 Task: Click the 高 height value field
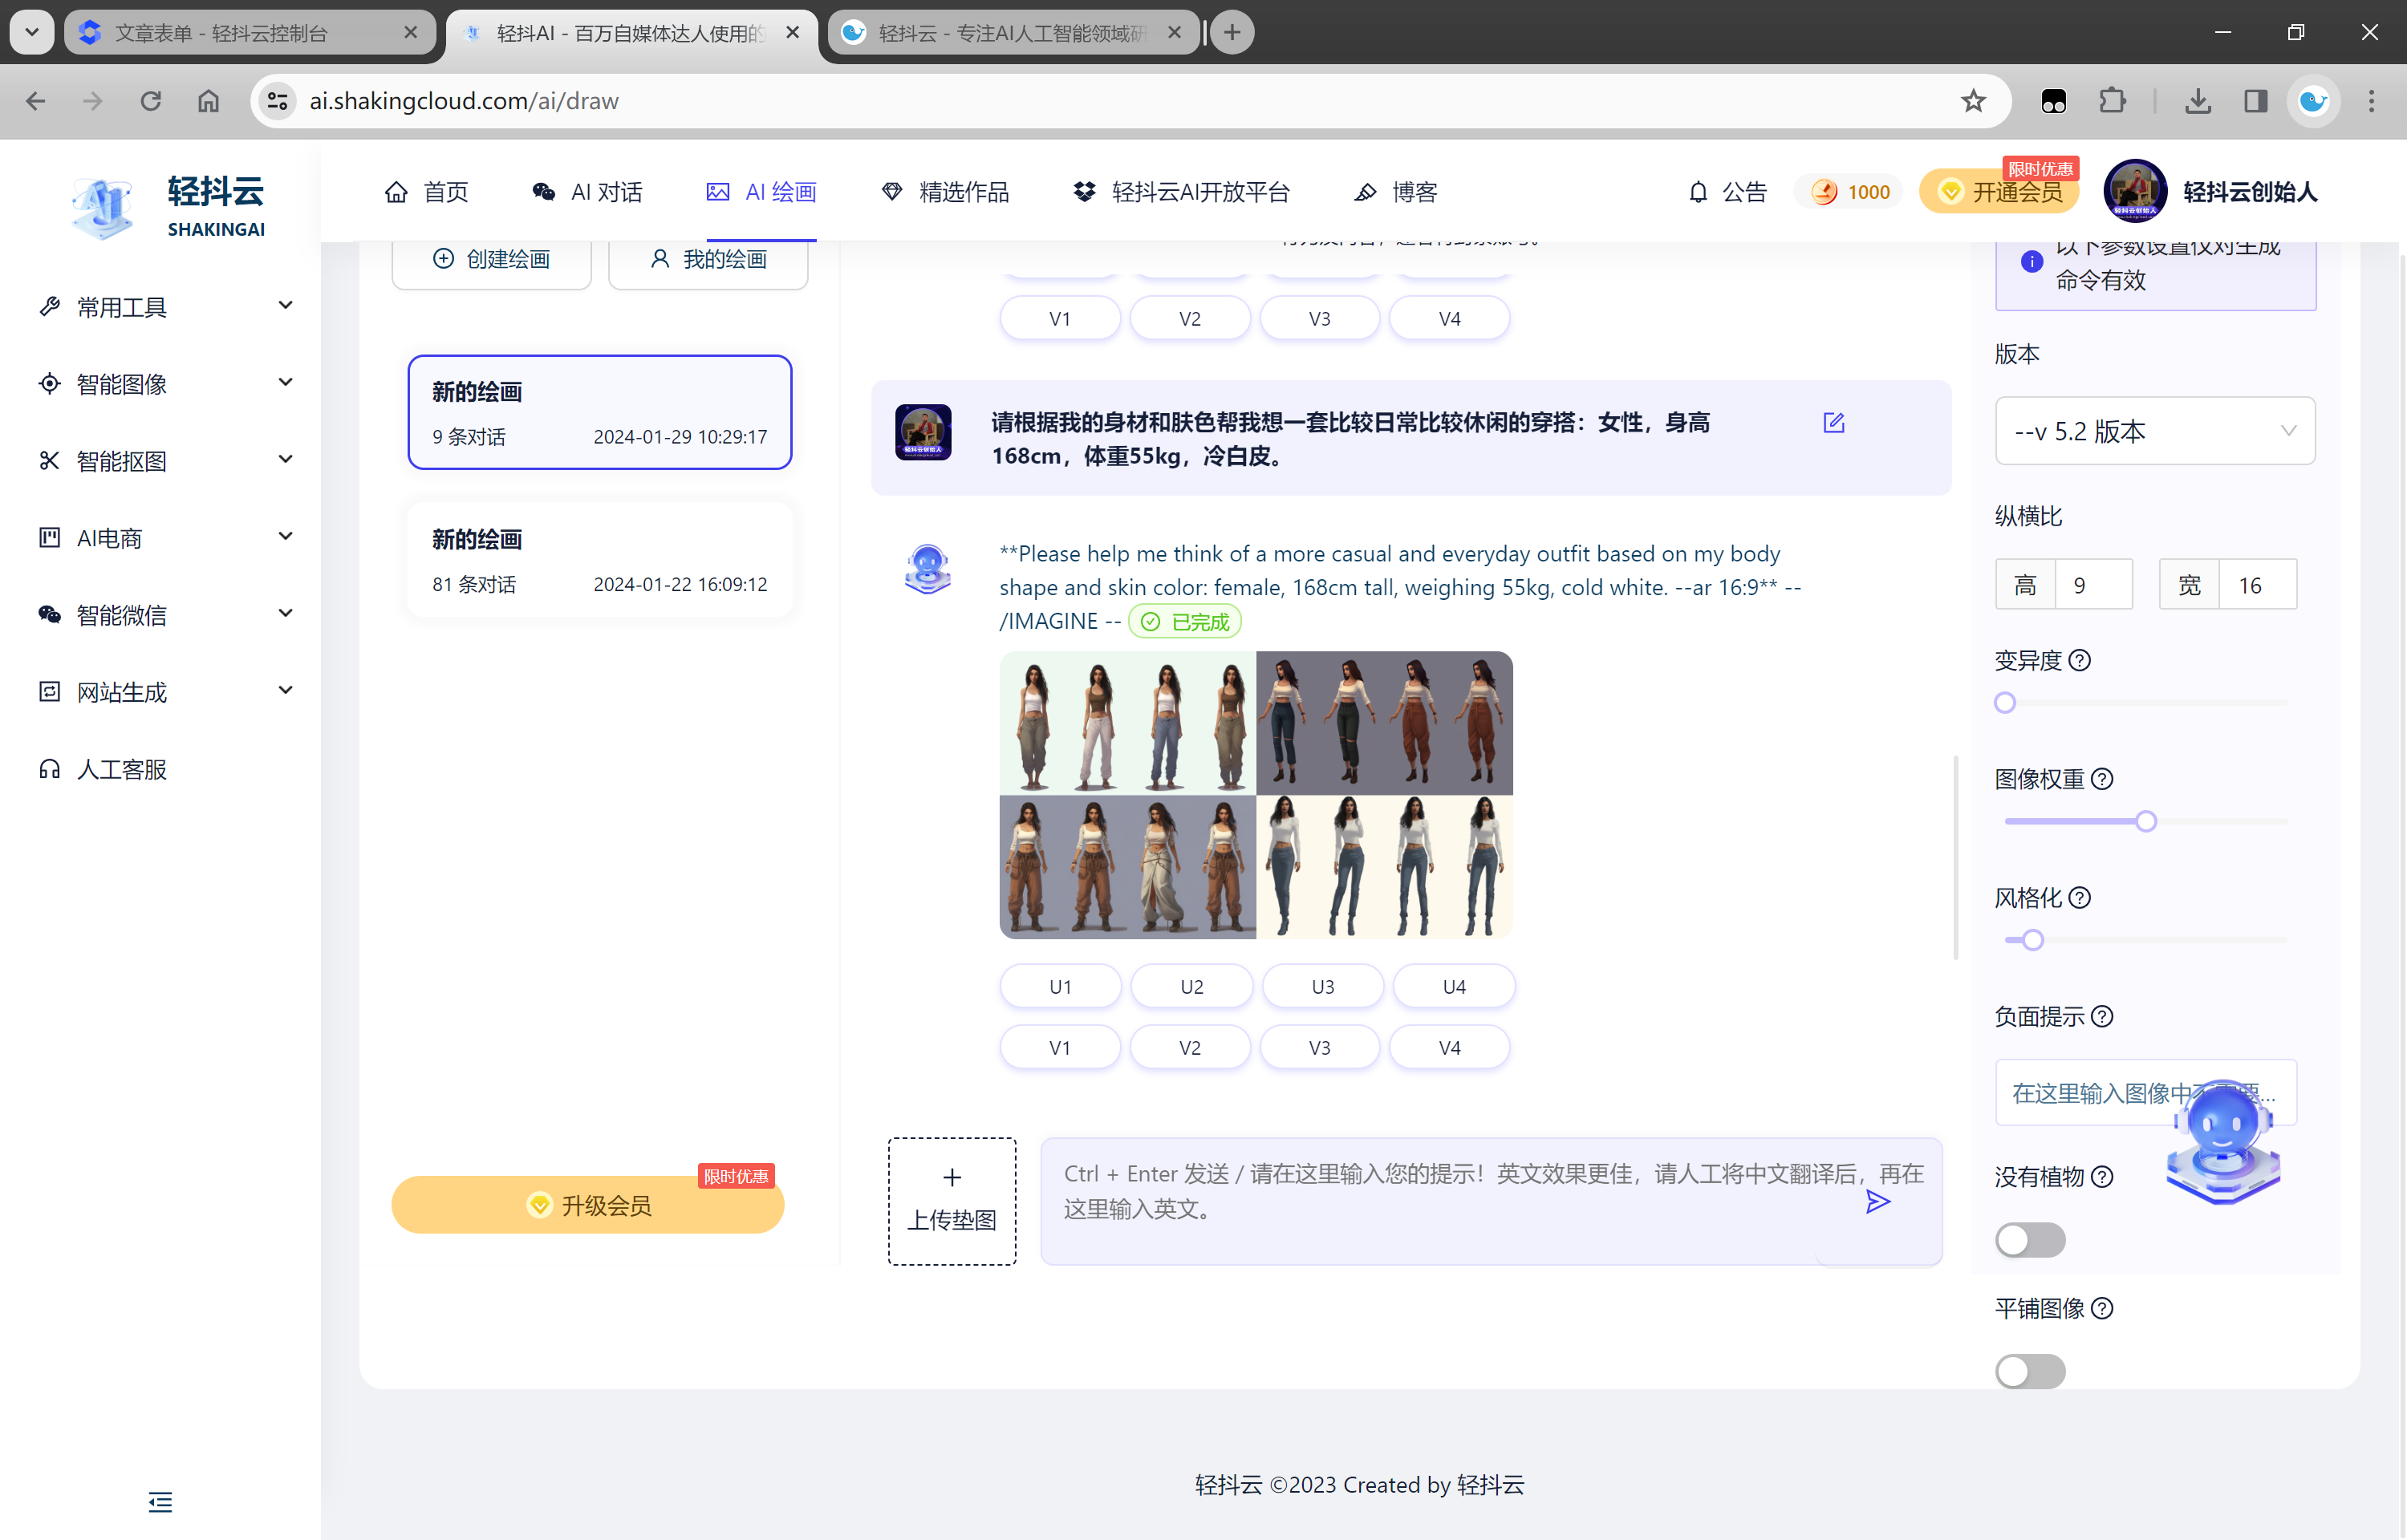coord(2093,584)
